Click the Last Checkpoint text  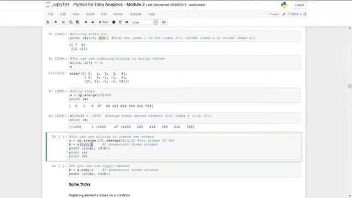[x=166, y=5]
